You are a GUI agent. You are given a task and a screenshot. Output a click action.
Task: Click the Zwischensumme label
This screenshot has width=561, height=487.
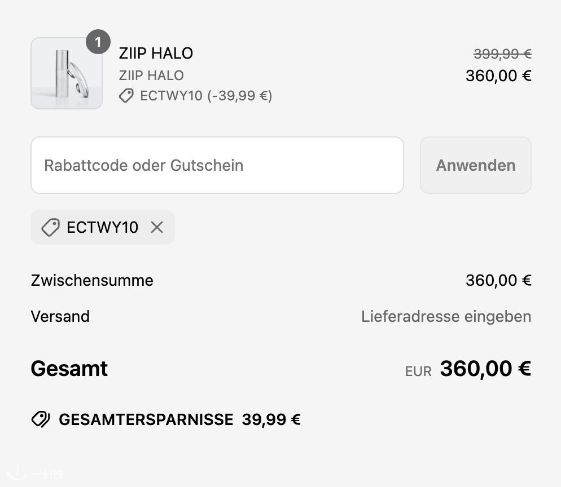point(92,281)
